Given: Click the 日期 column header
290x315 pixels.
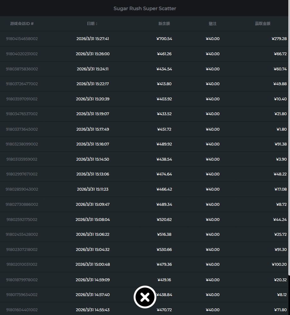Looking at the screenshot, I should [x=92, y=24].
